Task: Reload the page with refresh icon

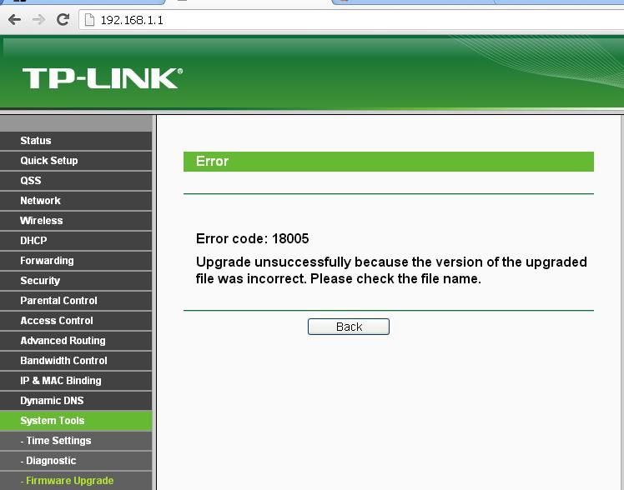Action: 63,20
